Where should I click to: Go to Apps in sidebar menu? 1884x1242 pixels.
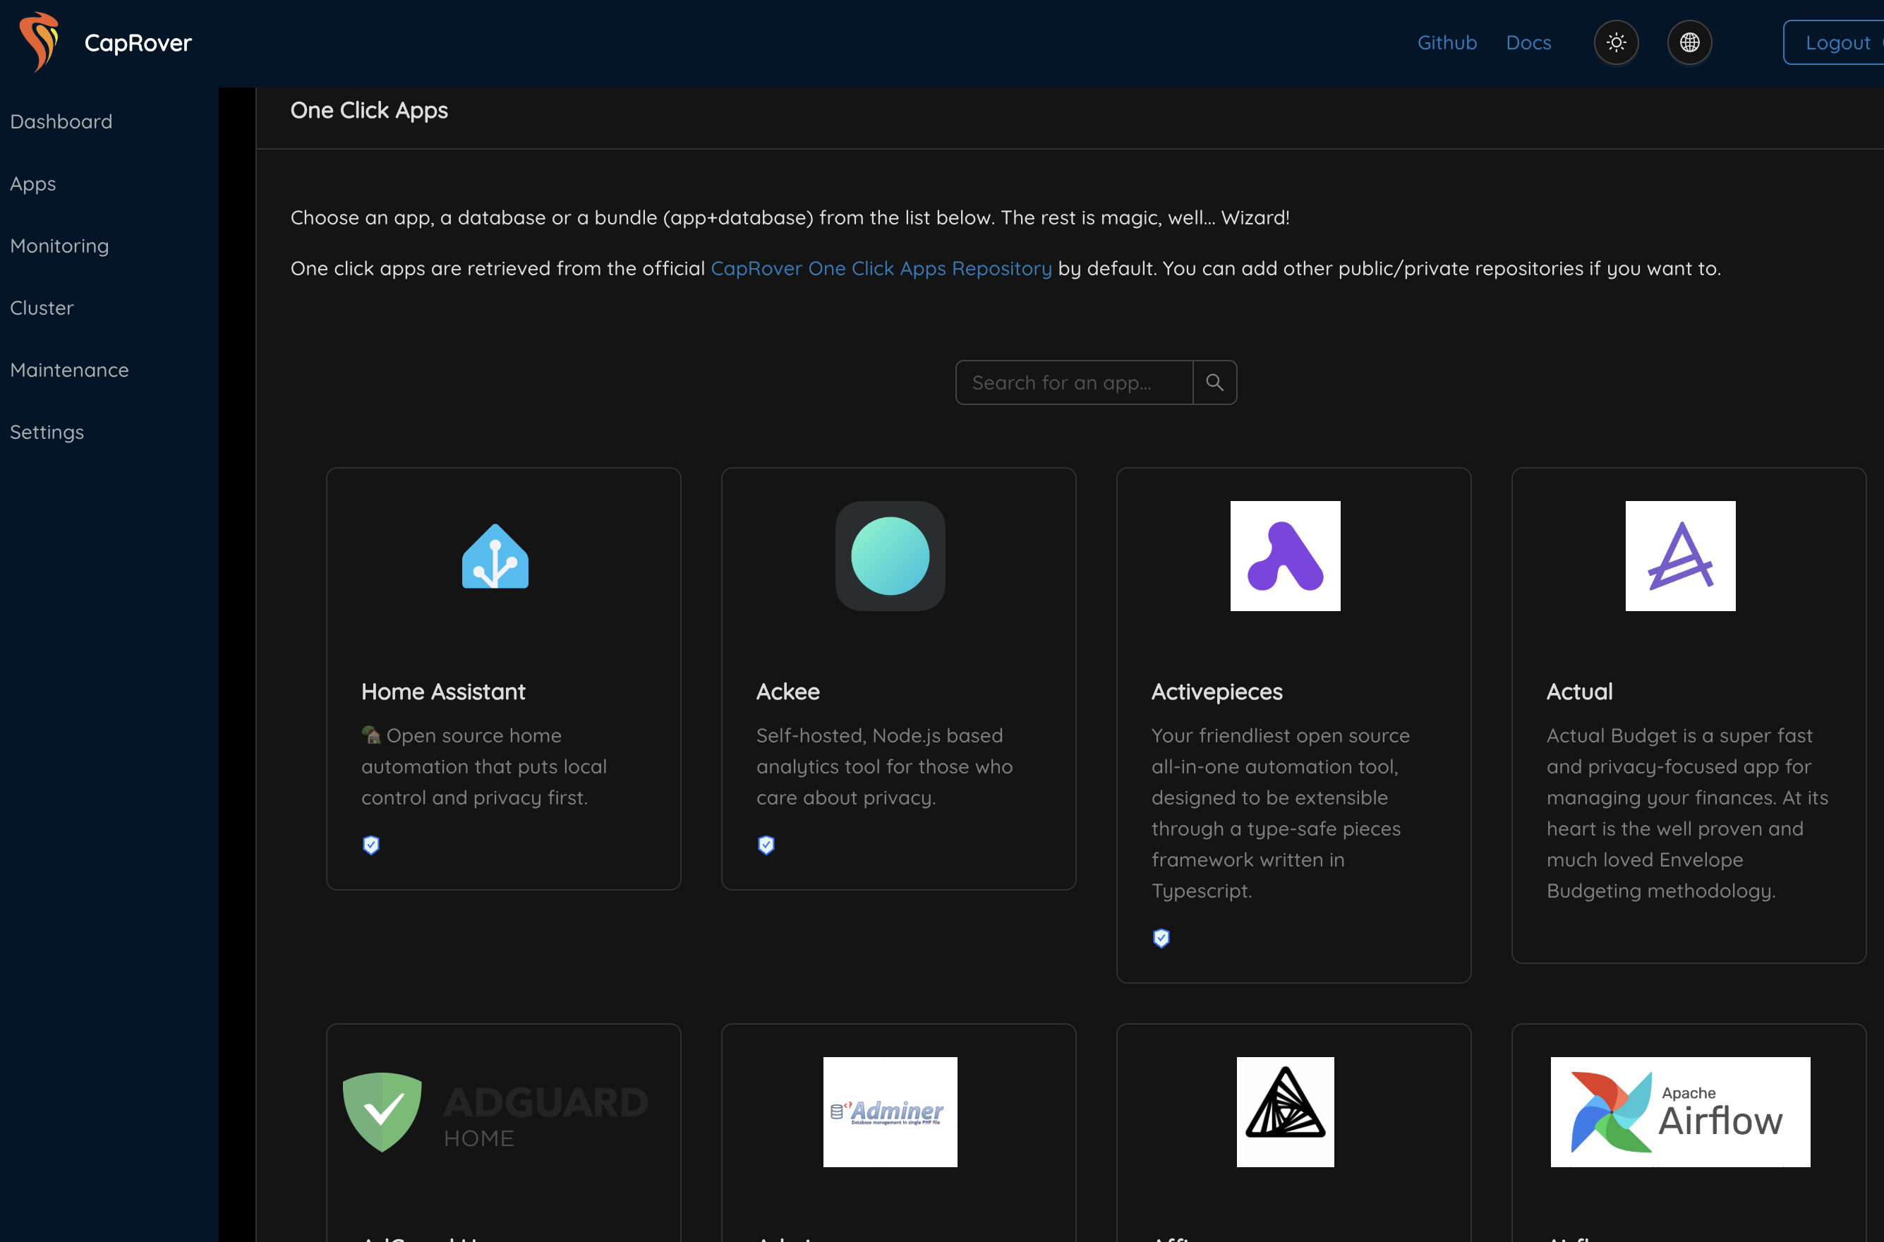pyautogui.click(x=32, y=183)
